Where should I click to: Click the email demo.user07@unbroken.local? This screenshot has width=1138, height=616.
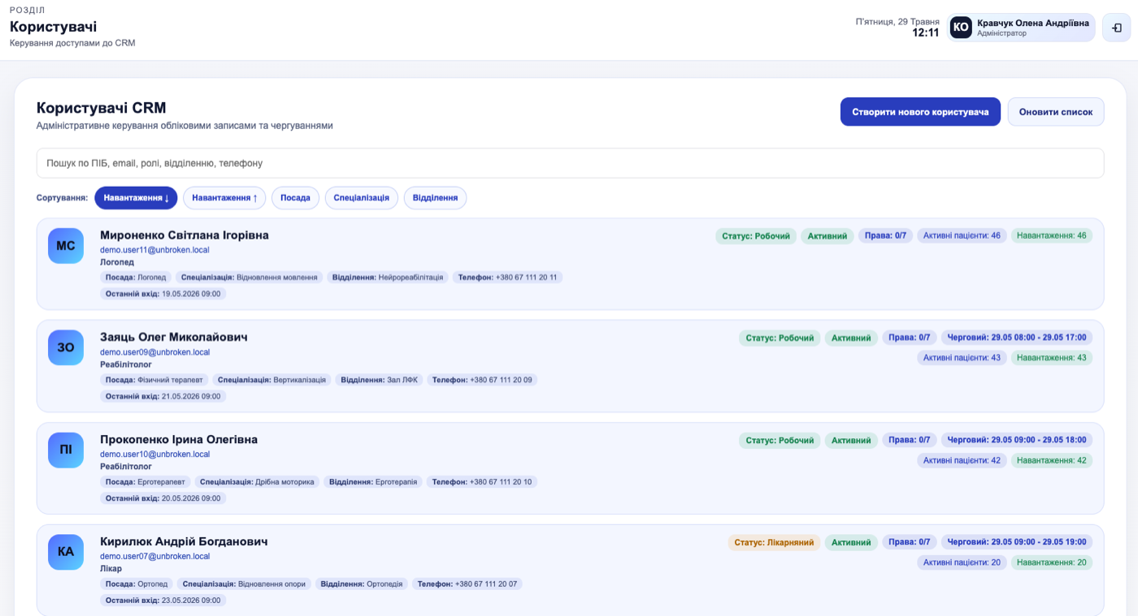(x=154, y=557)
